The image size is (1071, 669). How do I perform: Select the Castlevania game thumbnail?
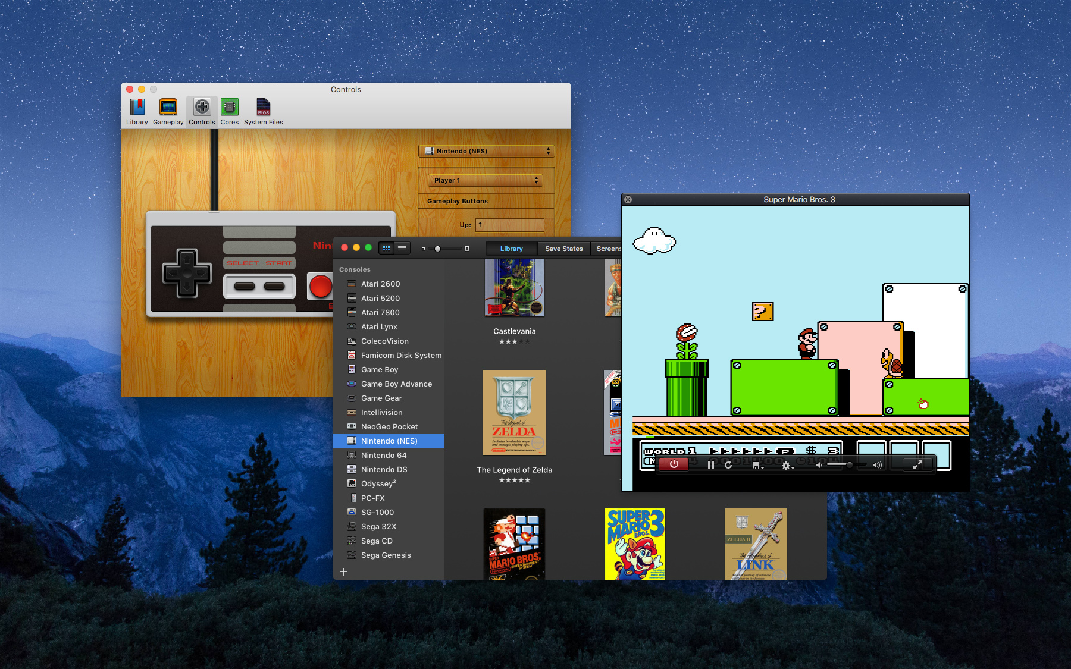click(x=514, y=288)
